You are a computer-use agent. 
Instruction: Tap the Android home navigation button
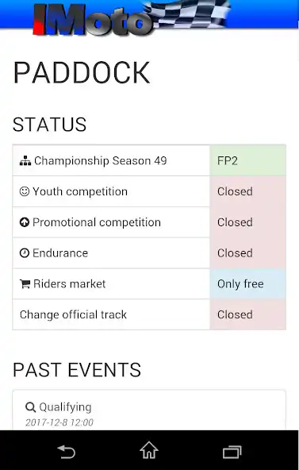tap(149, 450)
